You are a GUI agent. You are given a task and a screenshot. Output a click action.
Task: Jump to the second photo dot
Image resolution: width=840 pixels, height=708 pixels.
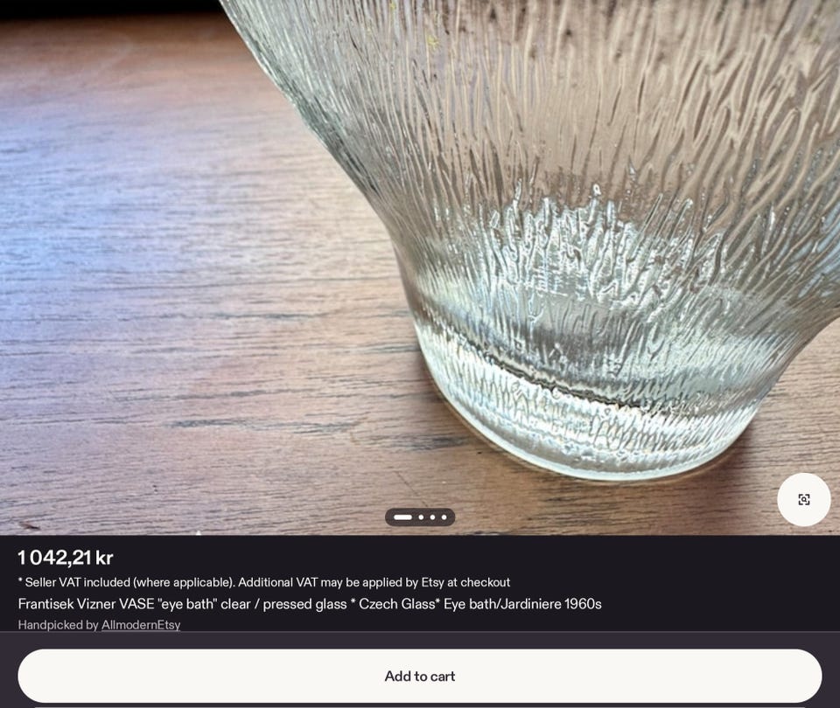coord(421,517)
